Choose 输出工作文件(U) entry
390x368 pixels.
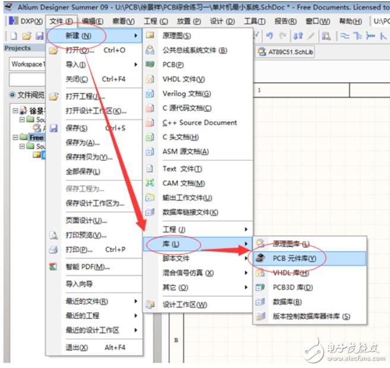pos(198,198)
